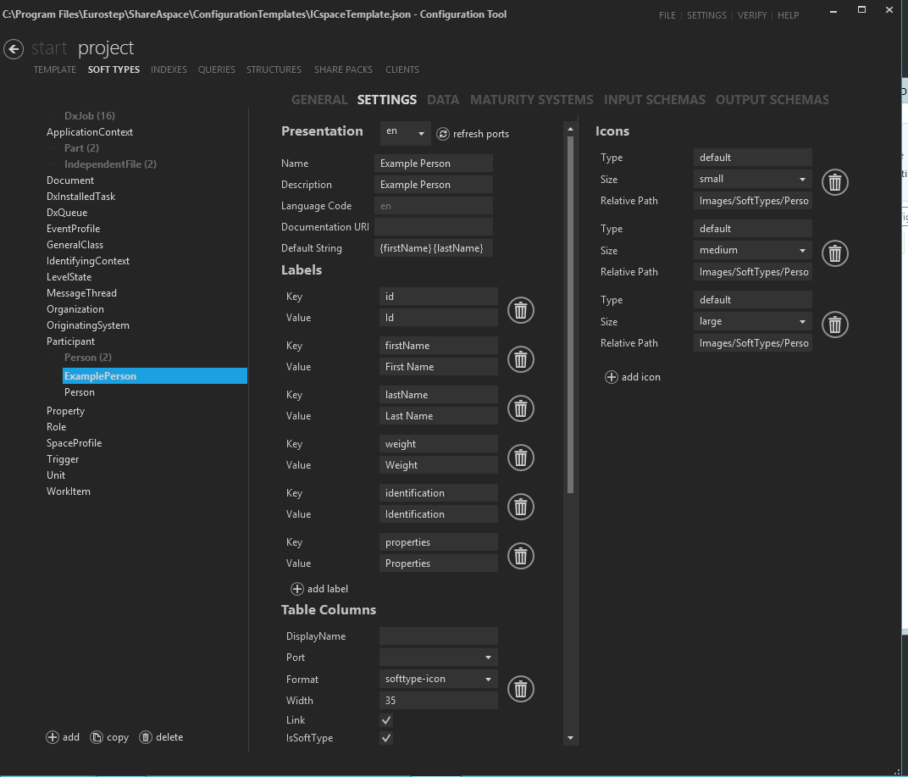The width and height of the screenshot is (908, 777).
Task: Open the Size dropdown set to medium
Action: pyautogui.click(x=752, y=250)
